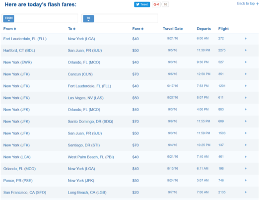
Task: Click San Juan, PR (SJU) in Hartford row
Action: pyautogui.click(x=85, y=51)
